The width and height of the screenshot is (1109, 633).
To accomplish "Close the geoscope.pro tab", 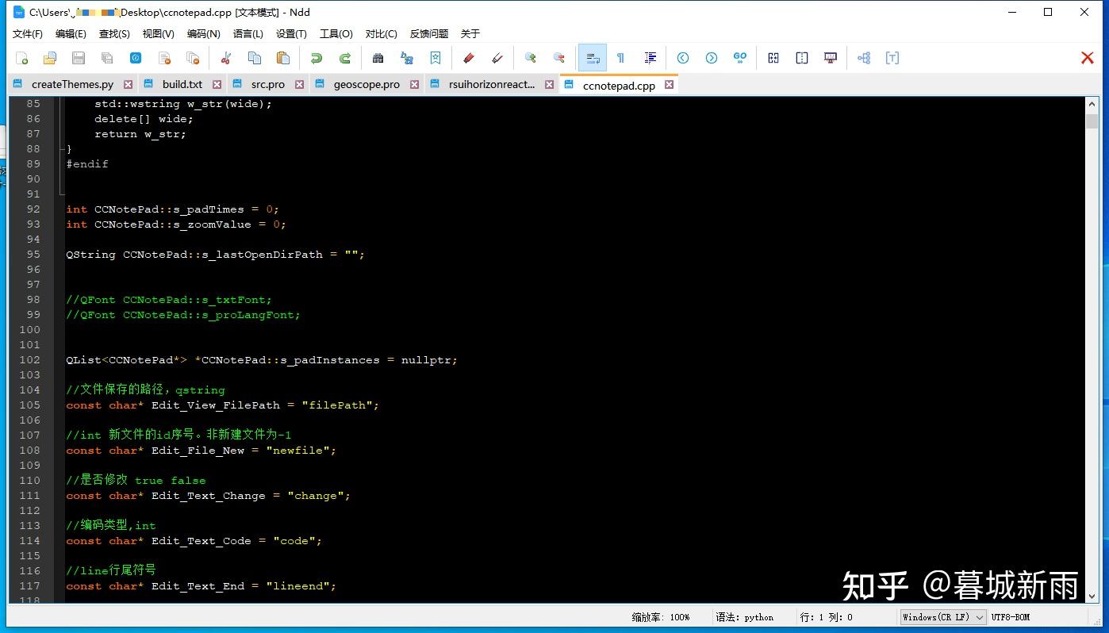I will pyautogui.click(x=415, y=84).
